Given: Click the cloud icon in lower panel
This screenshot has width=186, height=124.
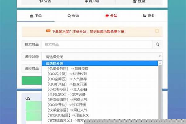Looking at the screenshot, I should click(x=28, y=99).
